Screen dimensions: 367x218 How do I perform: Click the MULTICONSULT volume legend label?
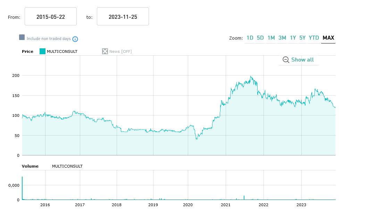(67, 166)
